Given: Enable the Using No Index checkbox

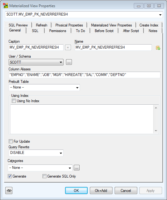Looking at the screenshot, I should [14, 101].
